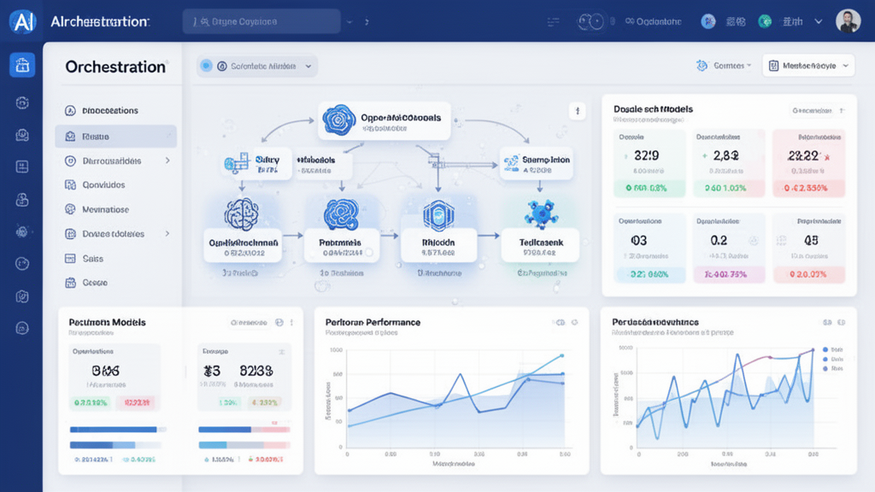Select the image-shaped icon in the left rail
Viewport: 875px width, 492px height.
tap(22, 135)
